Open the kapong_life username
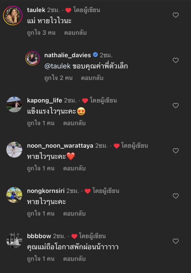191x273 pixels. click(x=45, y=101)
